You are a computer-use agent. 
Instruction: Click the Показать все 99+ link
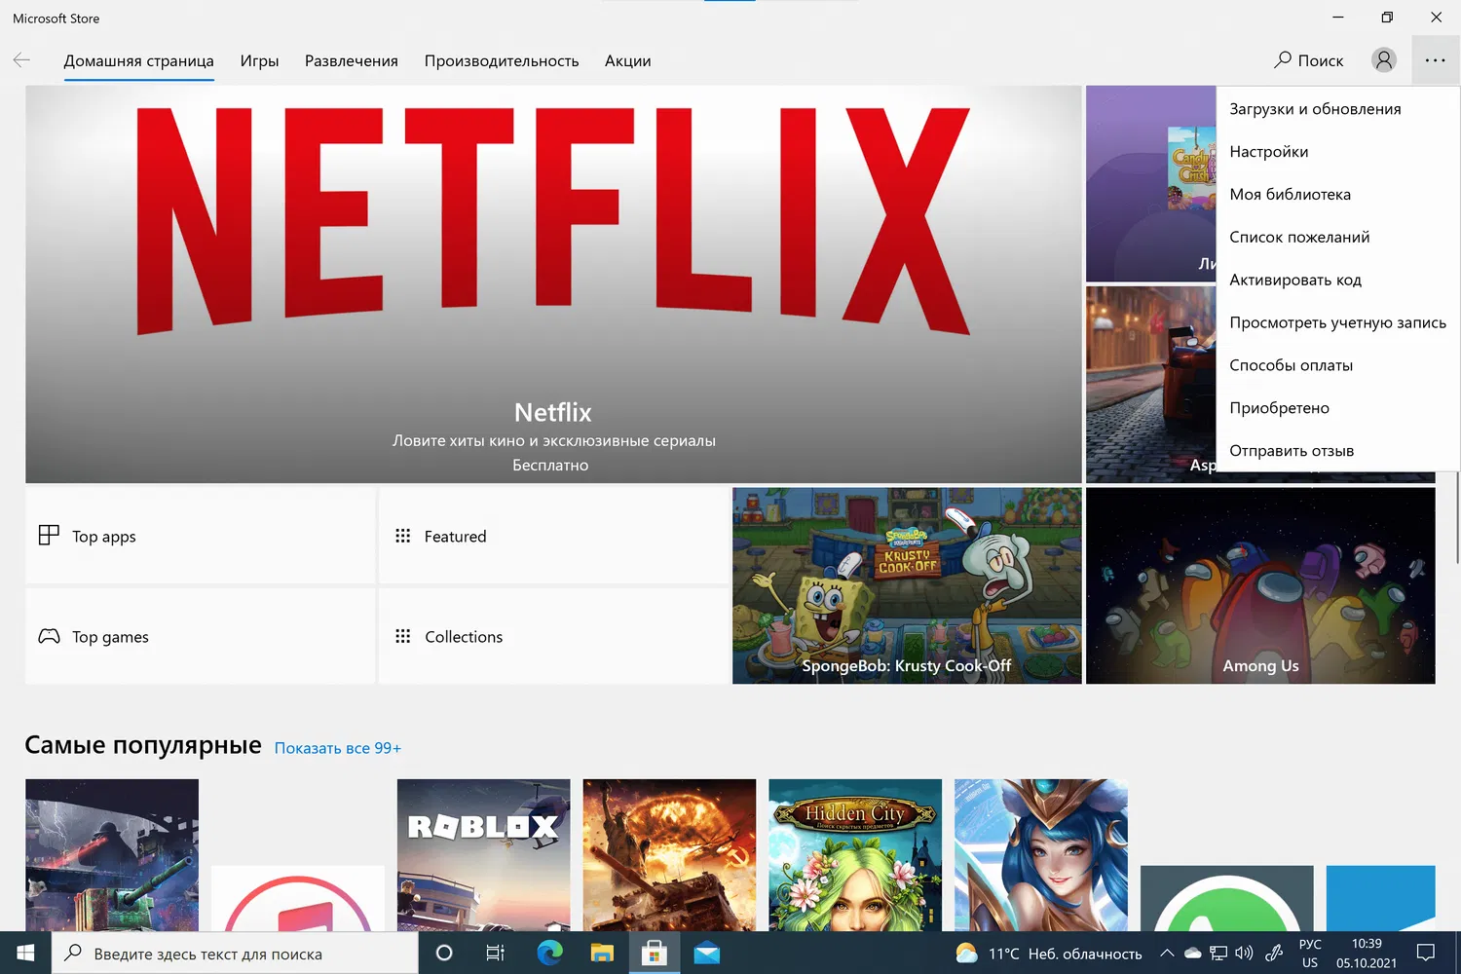[x=337, y=748]
